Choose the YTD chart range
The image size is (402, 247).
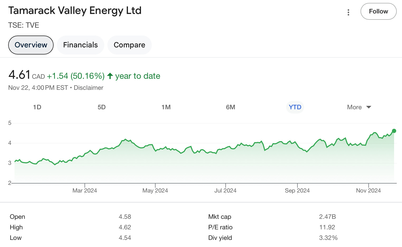(x=295, y=107)
